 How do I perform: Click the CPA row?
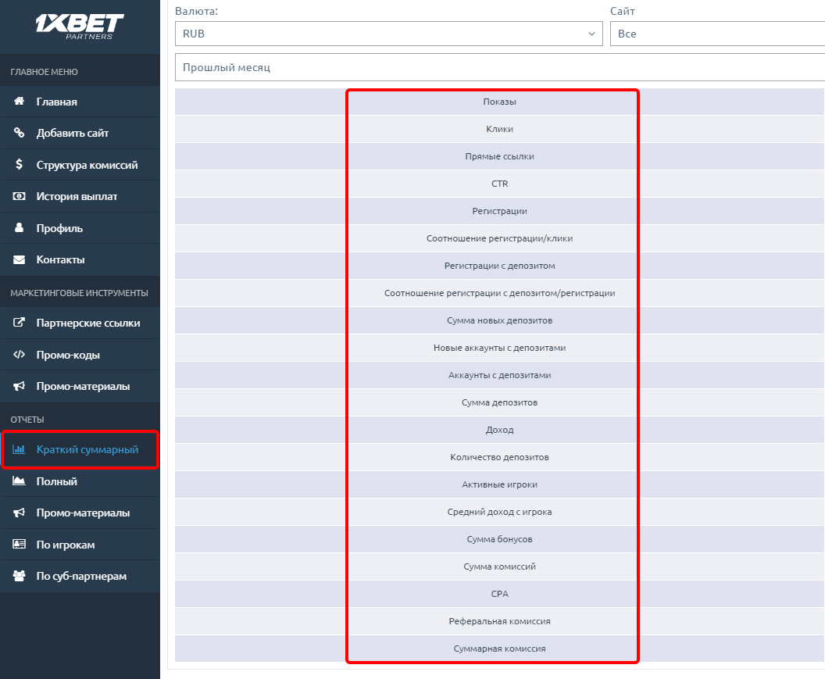500,595
